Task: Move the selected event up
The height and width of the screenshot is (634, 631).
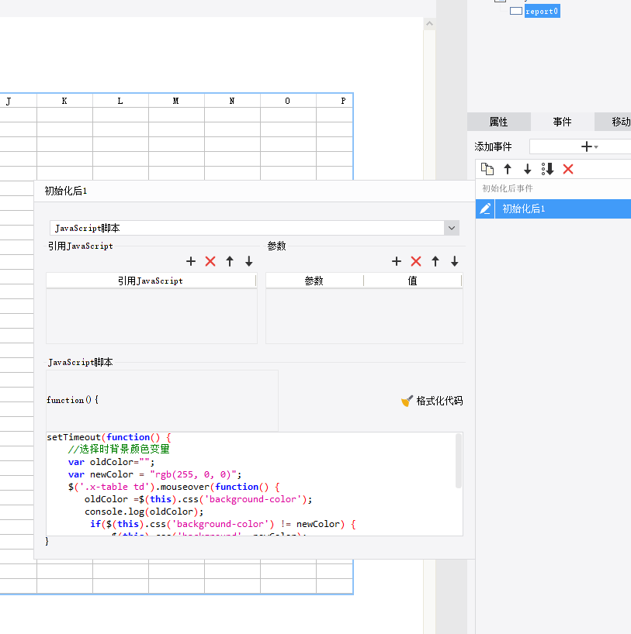Action: click(508, 169)
